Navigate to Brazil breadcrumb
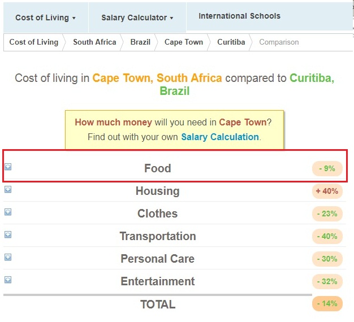This screenshot has height=322, width=354. click(x=140, y=42)
